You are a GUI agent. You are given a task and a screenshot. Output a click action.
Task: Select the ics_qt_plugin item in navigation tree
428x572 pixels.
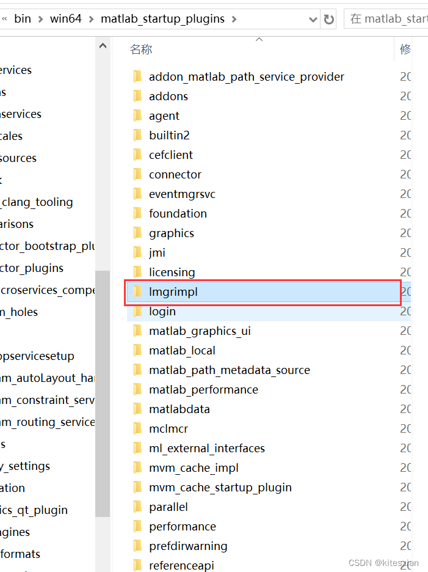click(34, 510)
